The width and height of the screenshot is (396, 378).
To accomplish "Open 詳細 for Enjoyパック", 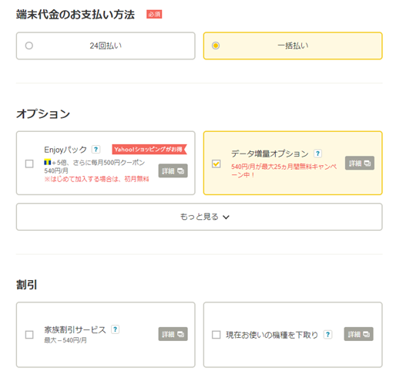I will (x=173, y=170).
